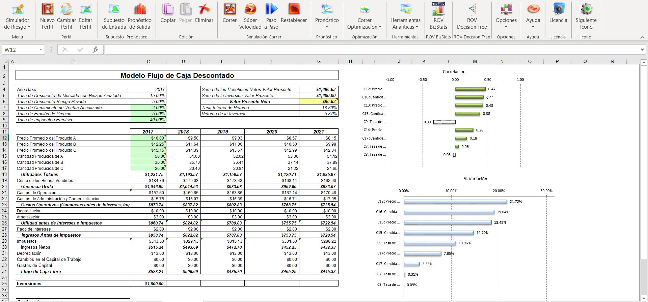
Task: Click the vertical scrollbar down arrow
Action: (644, 299)
